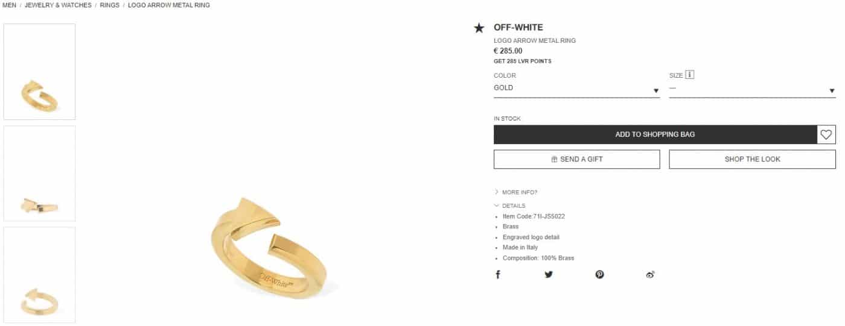Viewport: 845px width, 326px height.
Task: Click the star icon beside OFF-WHITE
Action: (479, 28)
